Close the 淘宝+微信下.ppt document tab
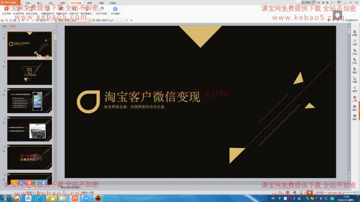The image size is (360, 202). [x=127, y=20]
